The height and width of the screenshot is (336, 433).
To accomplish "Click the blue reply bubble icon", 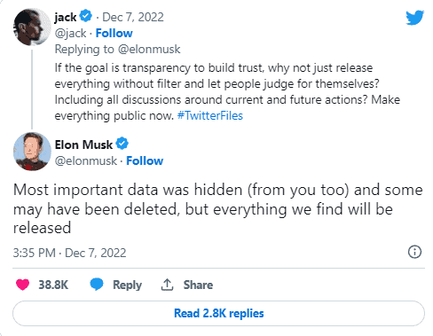I will (97, 285).
